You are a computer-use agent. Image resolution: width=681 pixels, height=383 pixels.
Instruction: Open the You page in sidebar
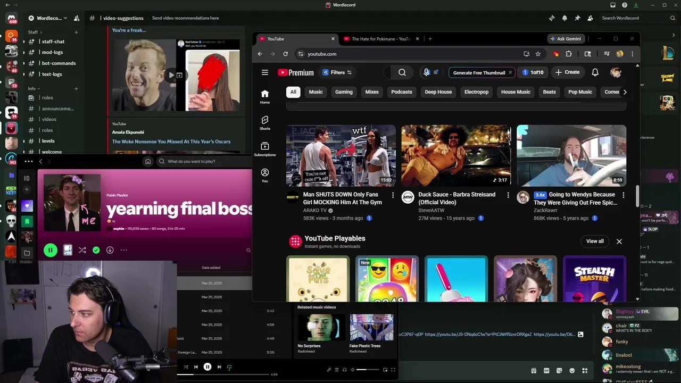coord(264,175)
